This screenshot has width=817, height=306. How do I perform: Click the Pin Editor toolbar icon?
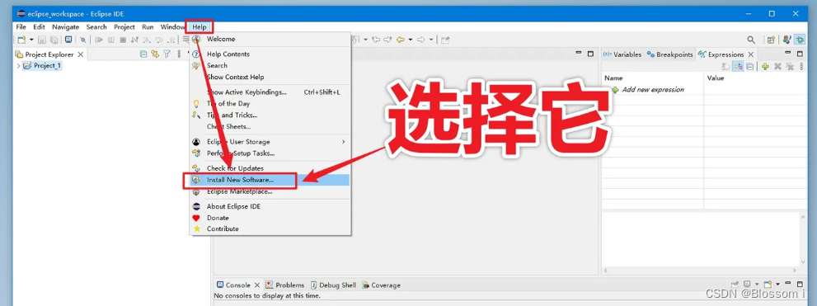tap(445, 40)
